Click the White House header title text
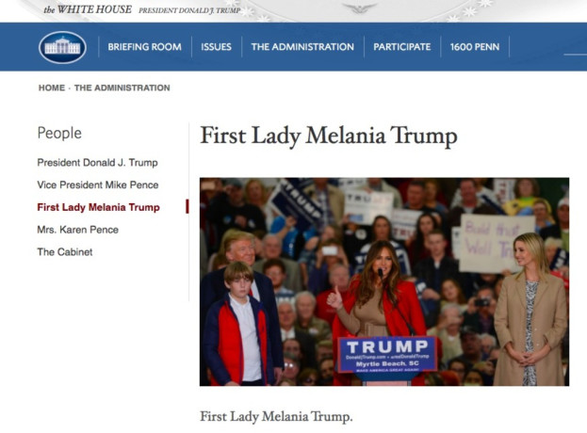This screenshot has height=433, width=587. 88,9
